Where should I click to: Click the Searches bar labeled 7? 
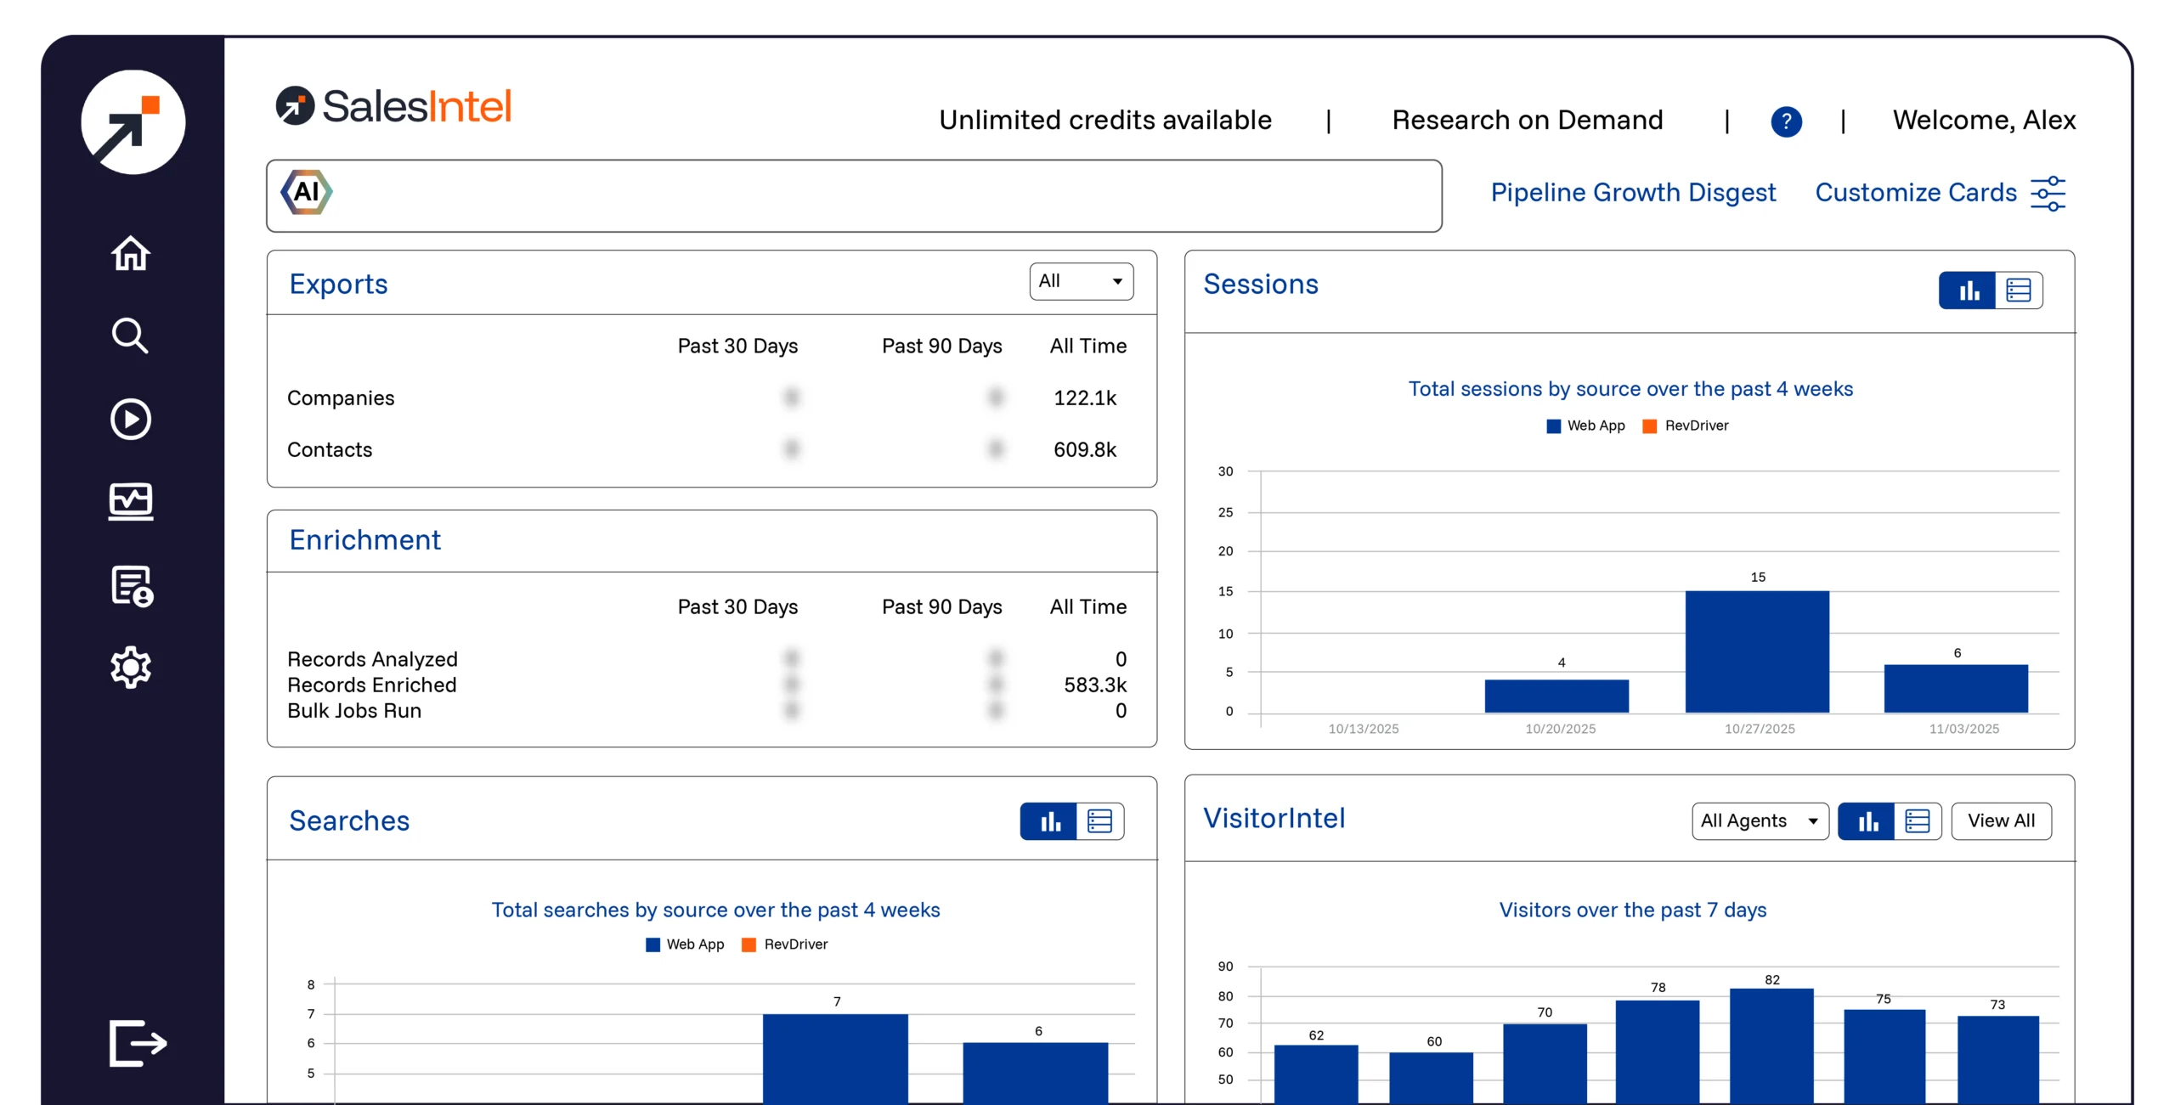click(x=835, y=1059)
